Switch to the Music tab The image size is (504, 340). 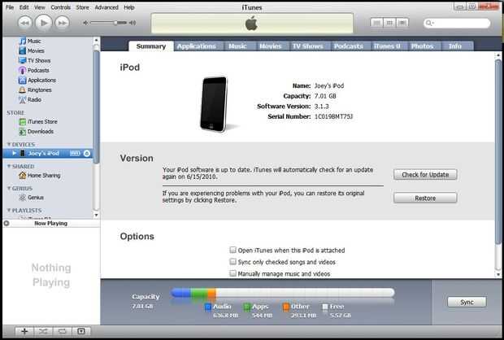237,46
